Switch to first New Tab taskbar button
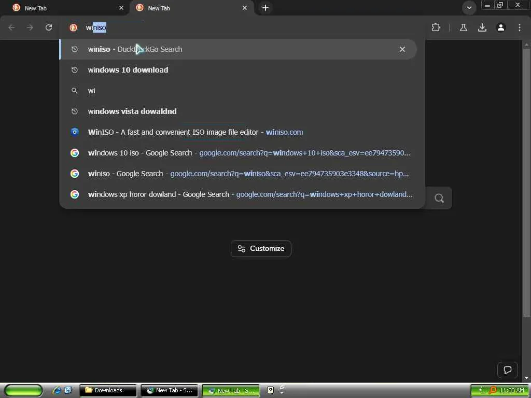This screenshot has height=398, width=531. coord(169,391)
